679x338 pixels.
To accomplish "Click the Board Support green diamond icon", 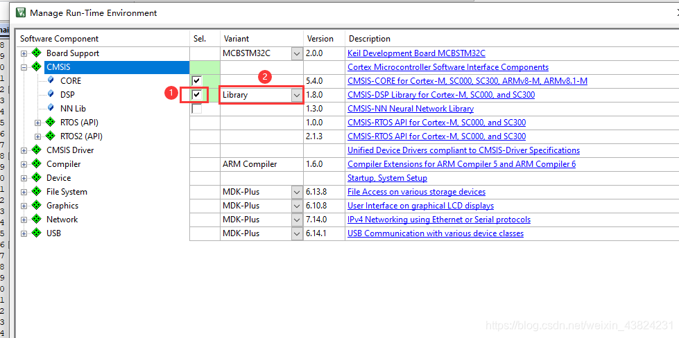I will [36, 53].
